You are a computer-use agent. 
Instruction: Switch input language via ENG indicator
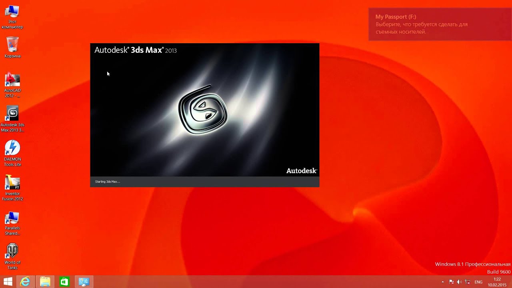point(478,282)
